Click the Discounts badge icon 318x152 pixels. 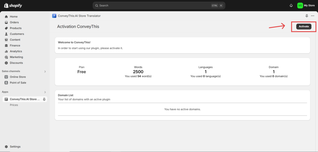[x=6, y=63]
